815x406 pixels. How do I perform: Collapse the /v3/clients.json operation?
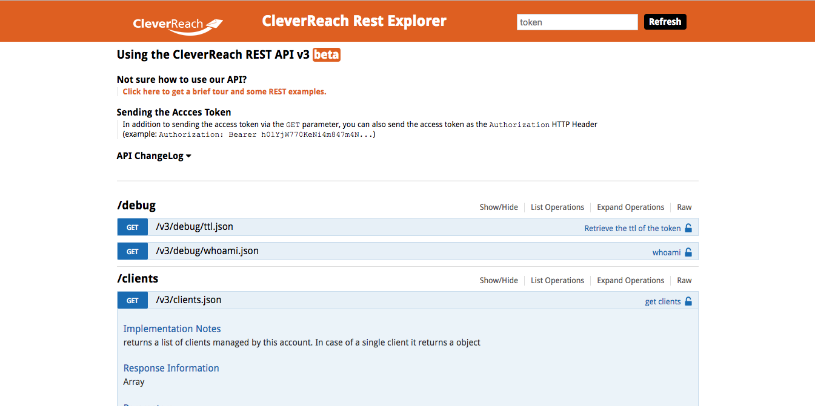[188, 300]
